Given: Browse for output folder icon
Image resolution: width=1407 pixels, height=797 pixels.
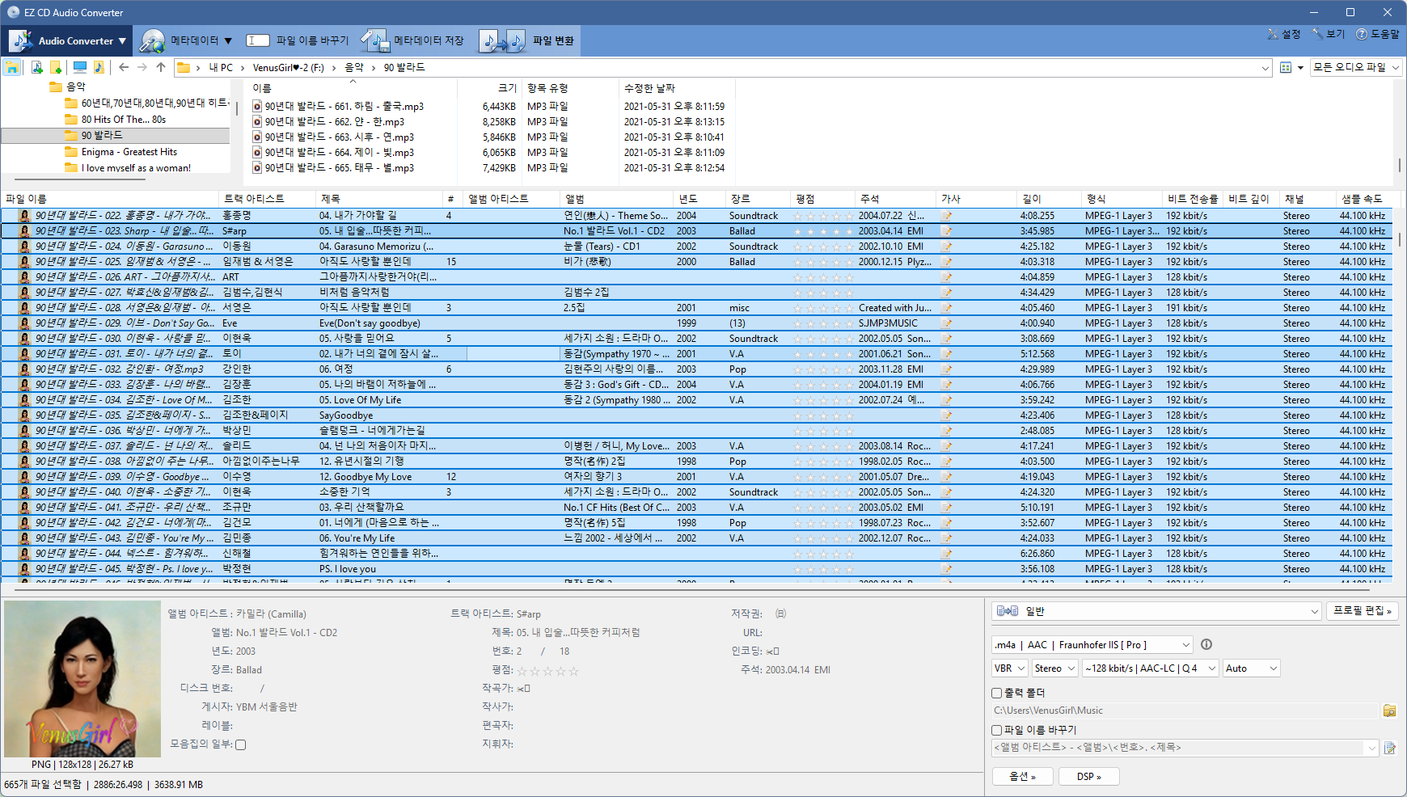Looking at the screenshot, I should [x=1390, y=711].
